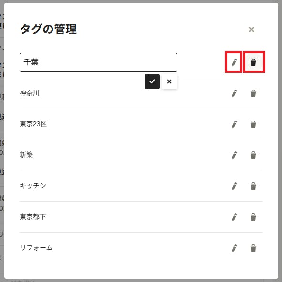Delete the リフォーム tag
282x282 pixels.
pos(253,248)
